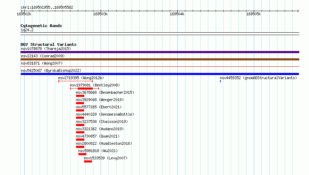The width and height of the screenshot is (309, 175).
Task: Select the esv2719395 red interval line
Action: click(75, 81)
